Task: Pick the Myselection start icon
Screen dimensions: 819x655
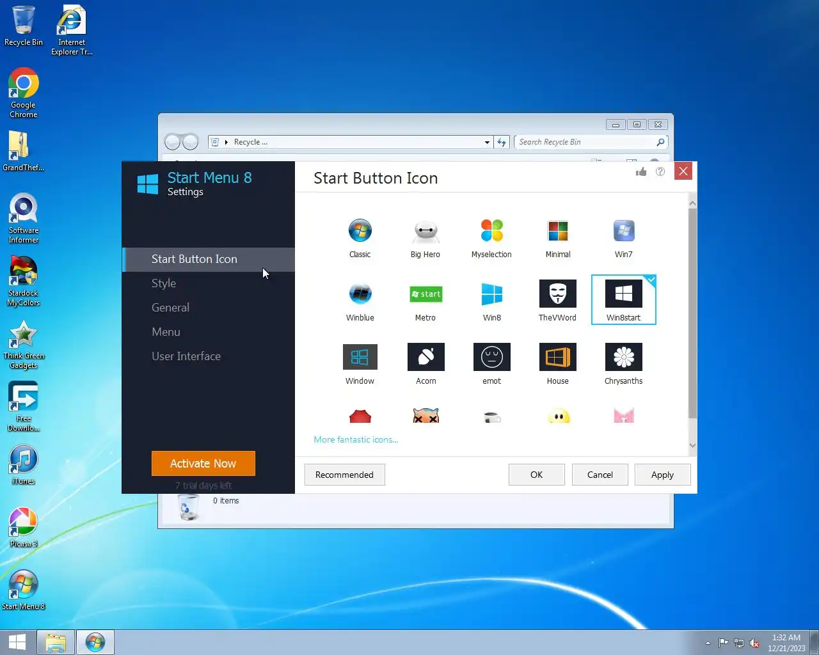Action: 491,237
